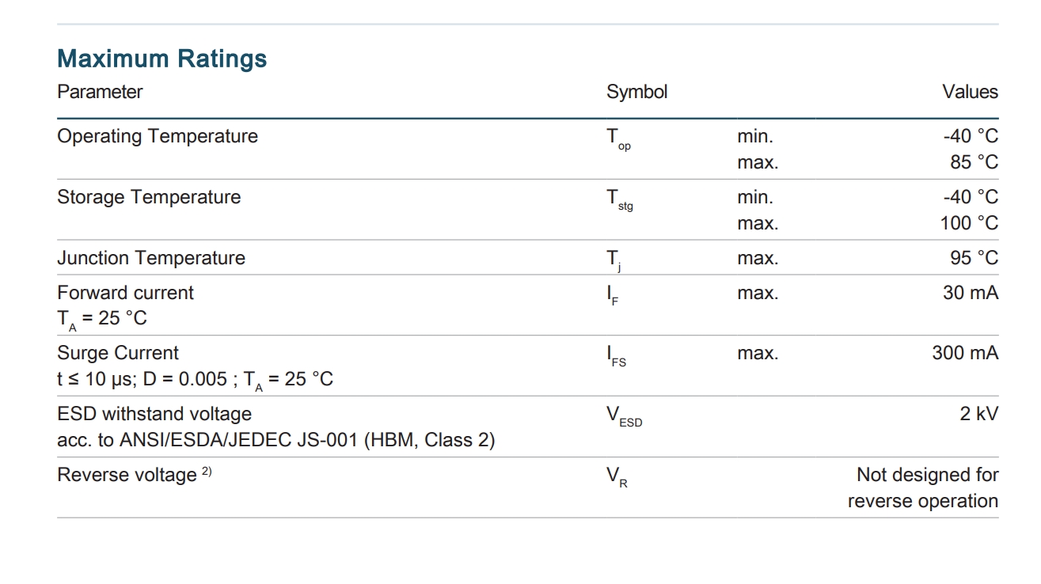Click the 95 °C junction temperature value

(973, 258)
